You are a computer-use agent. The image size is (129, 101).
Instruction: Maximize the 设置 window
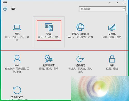pos(117,3)
